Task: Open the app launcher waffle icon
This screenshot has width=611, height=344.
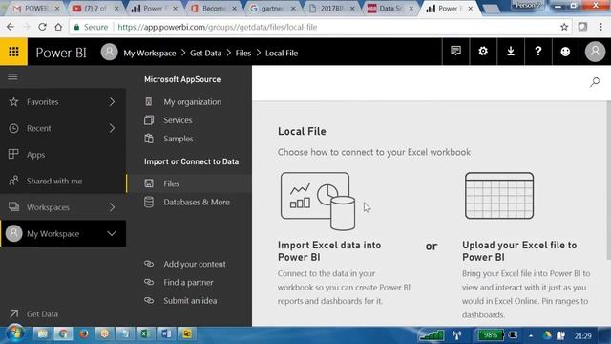Action: (x=13, y=52)
